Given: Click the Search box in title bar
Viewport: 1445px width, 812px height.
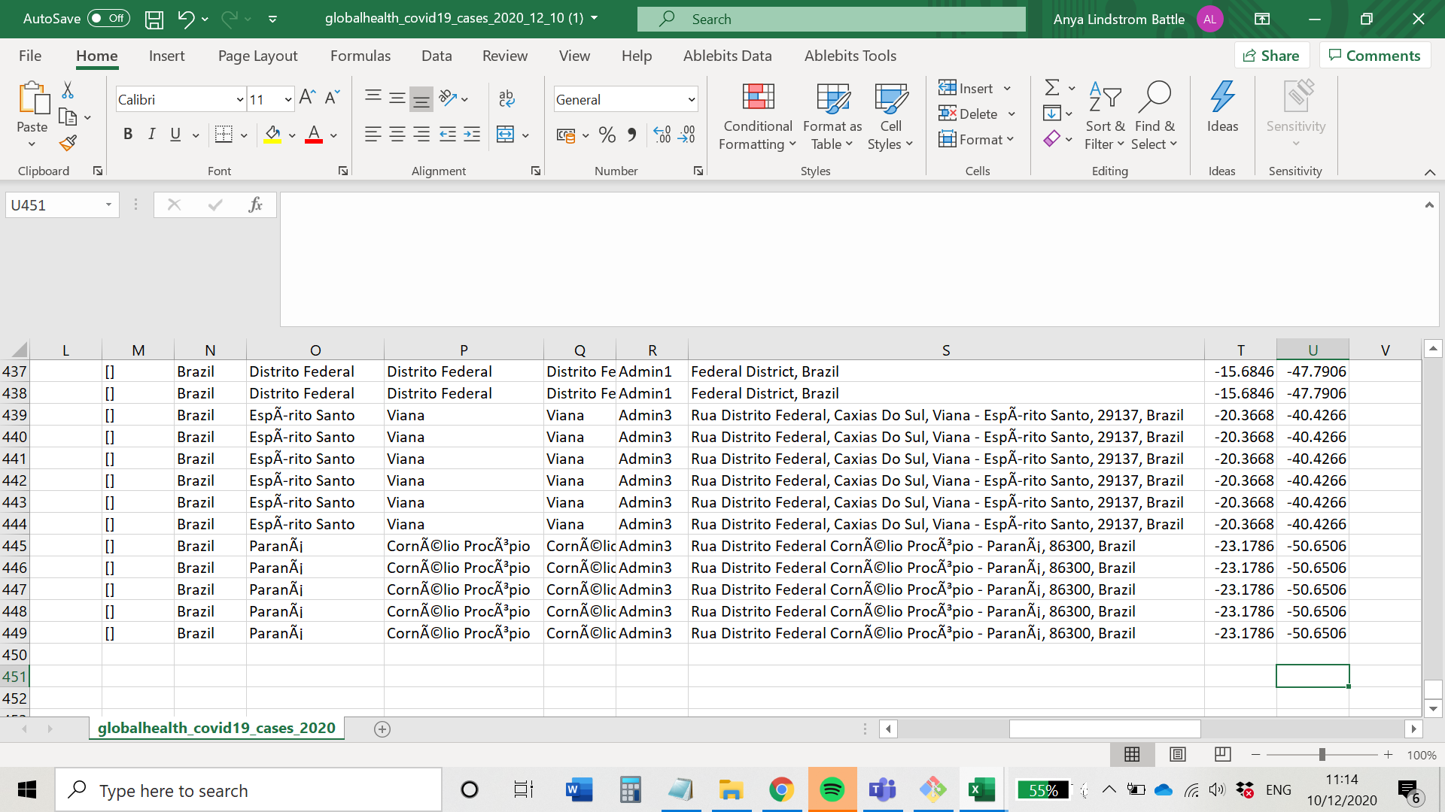Looking at the screenshot, I should [832, 20].
